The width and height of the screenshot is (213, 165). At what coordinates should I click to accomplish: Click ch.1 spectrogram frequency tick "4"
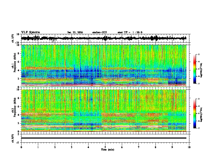pos(19,70)
